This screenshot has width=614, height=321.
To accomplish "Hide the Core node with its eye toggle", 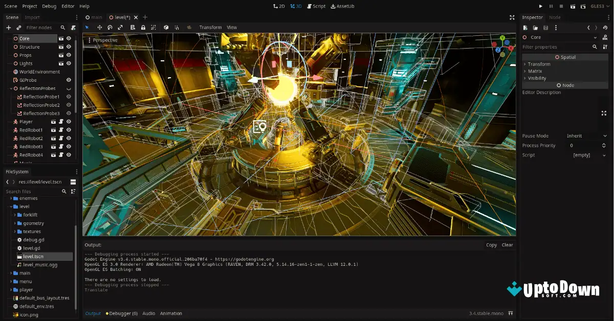I will coord(69,38).
